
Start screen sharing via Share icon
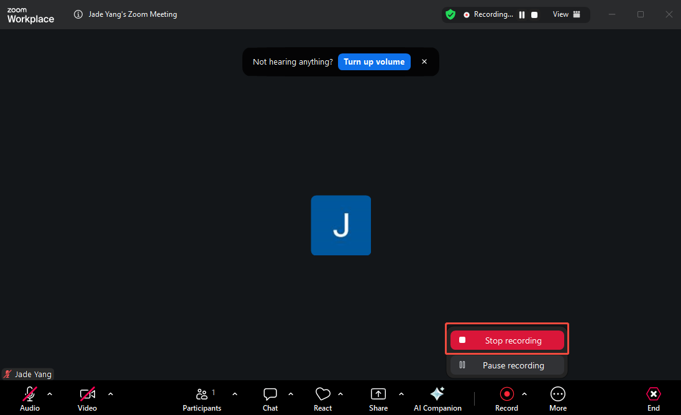coord(378,398)
